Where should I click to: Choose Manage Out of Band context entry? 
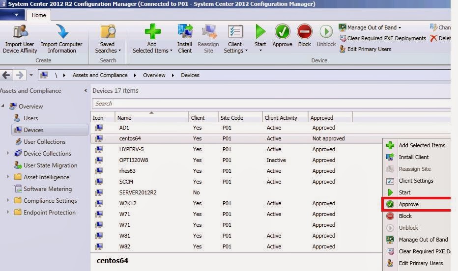(x=417, y=240)
